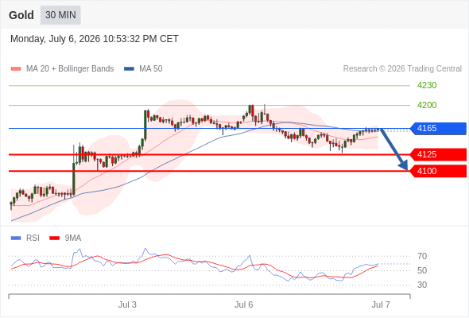The height and width of the screenshot is (318, 469).
Task: Click the Gold chart title
Action: [21, 15]
